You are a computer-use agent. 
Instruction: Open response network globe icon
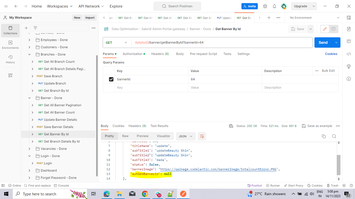[x=231, y=126]
